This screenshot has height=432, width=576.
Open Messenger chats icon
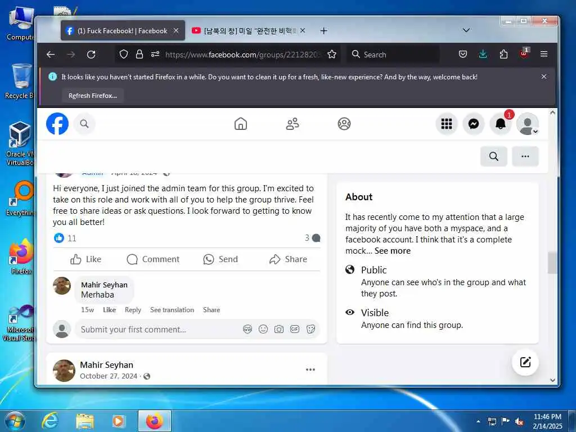(x=474, y=124)
